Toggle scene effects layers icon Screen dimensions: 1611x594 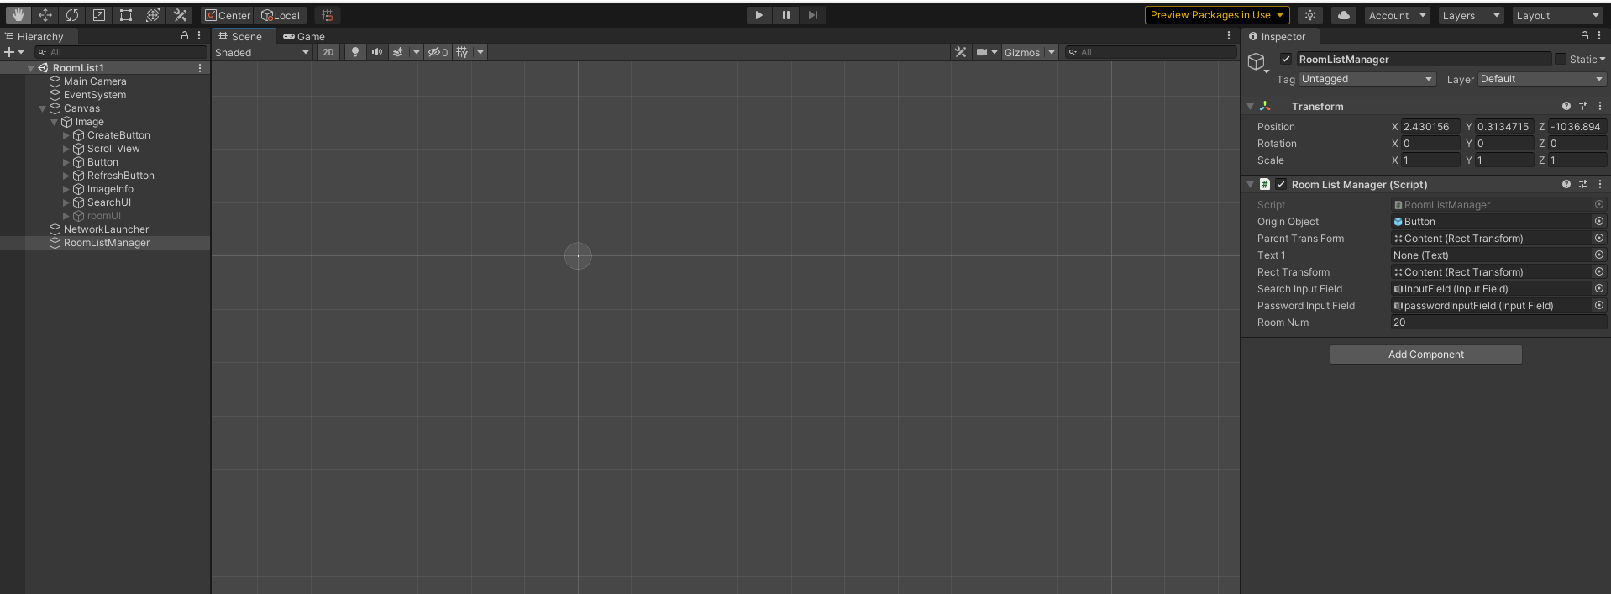click(398, 52)
